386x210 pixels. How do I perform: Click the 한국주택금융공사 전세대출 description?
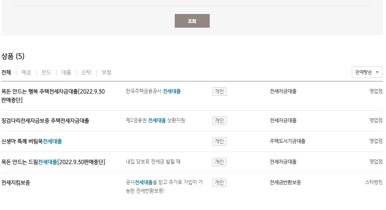point(153,92)
